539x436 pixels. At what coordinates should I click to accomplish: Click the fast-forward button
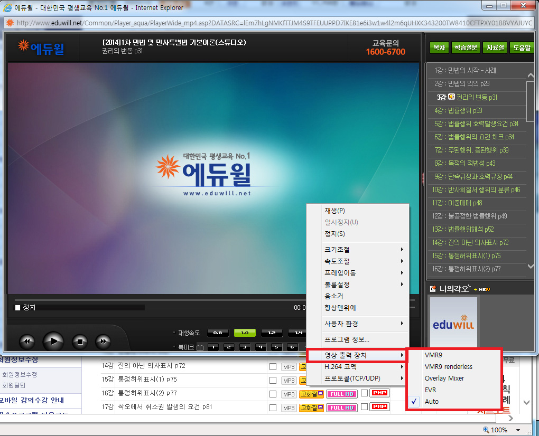pos(104,342)
